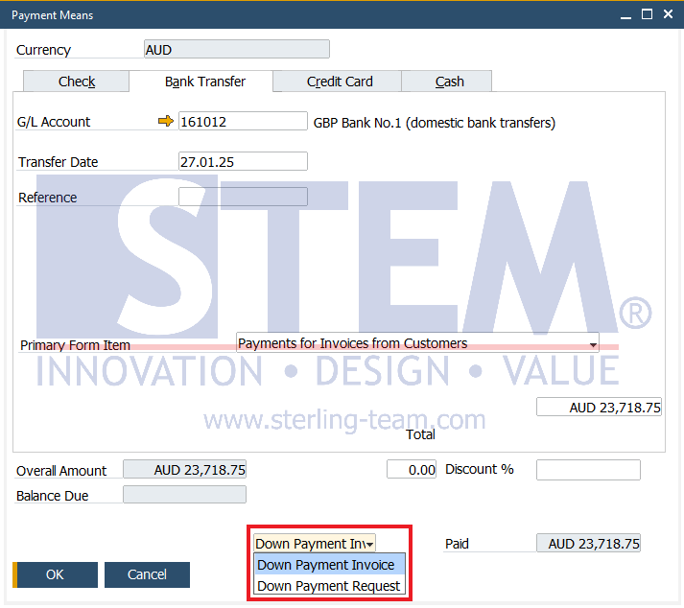Click the 0.00 field beside Discount %
This screenshot has width=684, height=608.
click(412, 469)
